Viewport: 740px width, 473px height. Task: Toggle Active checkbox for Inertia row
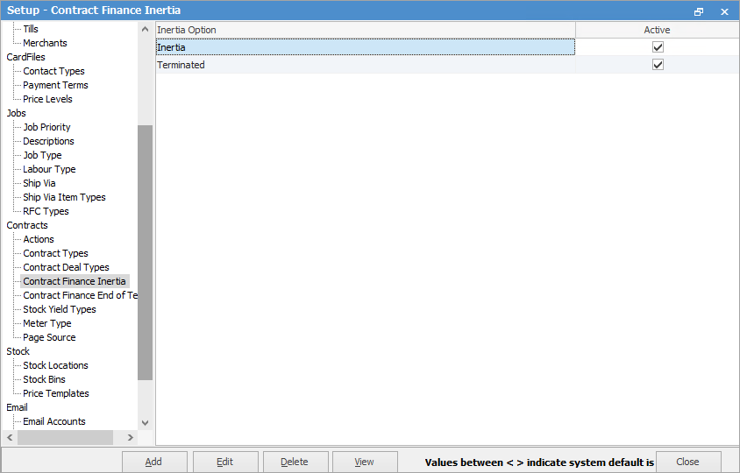pos(658,47)
